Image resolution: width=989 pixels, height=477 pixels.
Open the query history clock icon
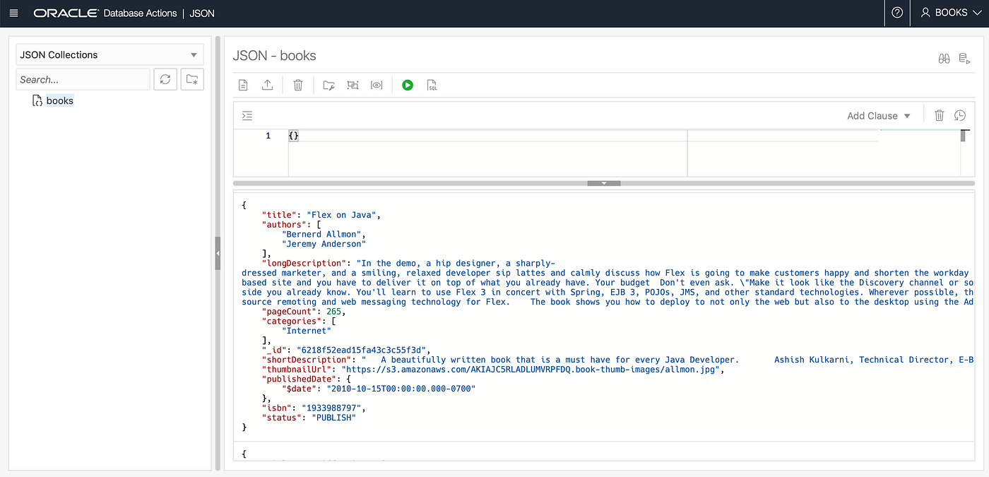click(959, 115)
